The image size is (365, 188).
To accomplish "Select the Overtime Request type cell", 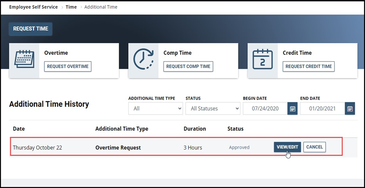I will [118, 148].
